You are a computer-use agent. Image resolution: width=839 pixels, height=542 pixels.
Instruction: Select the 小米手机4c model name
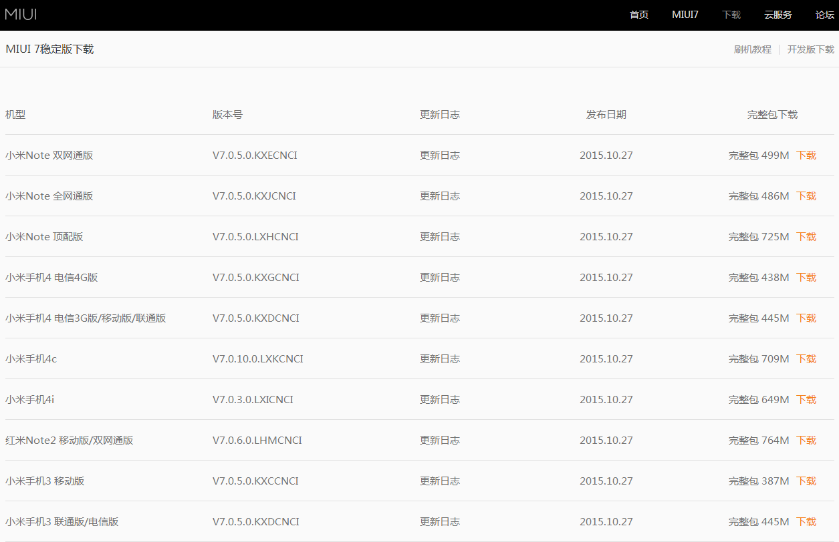[x=31, y=359]
